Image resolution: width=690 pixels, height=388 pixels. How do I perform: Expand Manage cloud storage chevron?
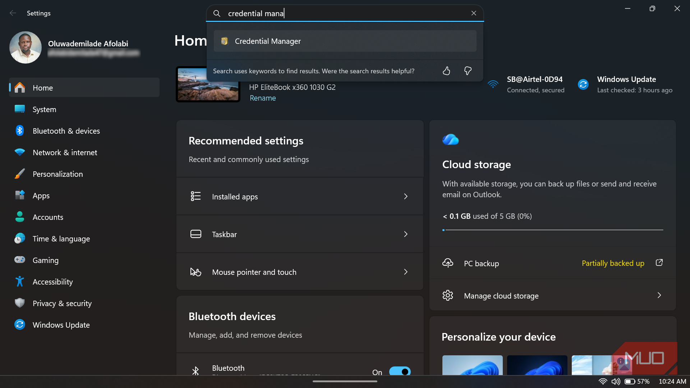[x=659, y=295]
